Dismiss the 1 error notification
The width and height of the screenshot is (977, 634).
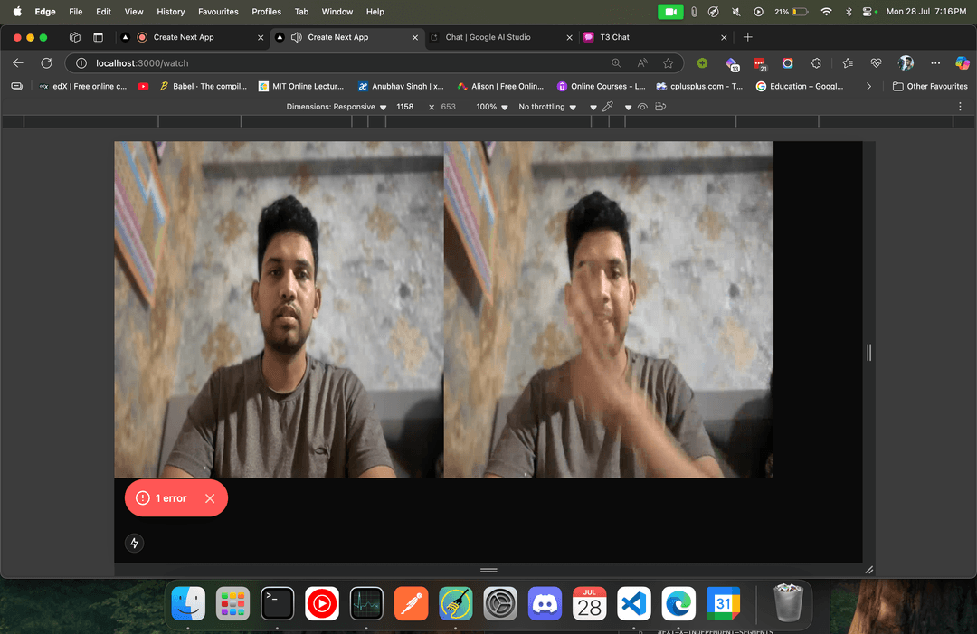(210, 497)
